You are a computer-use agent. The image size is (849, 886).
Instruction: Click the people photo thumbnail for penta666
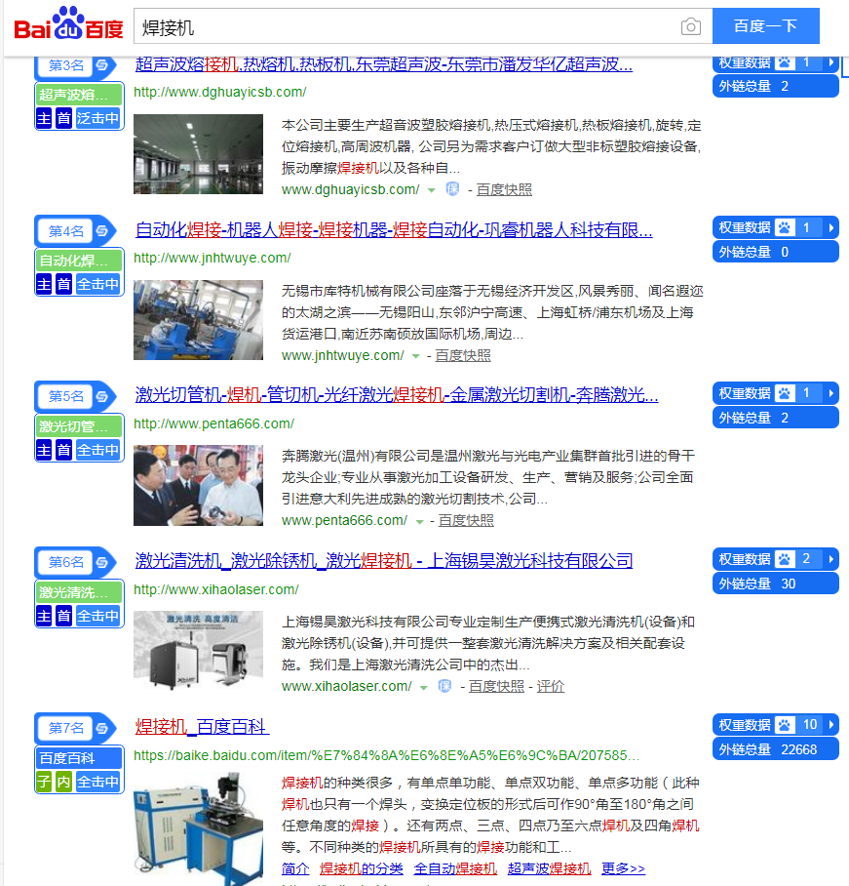pyautogui.click(x=198, y=485)
